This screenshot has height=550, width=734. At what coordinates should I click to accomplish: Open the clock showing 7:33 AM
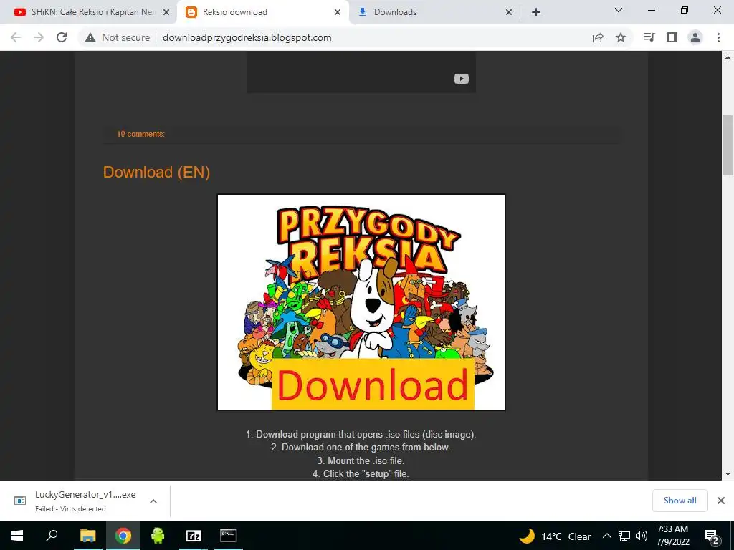coord(672,536)
